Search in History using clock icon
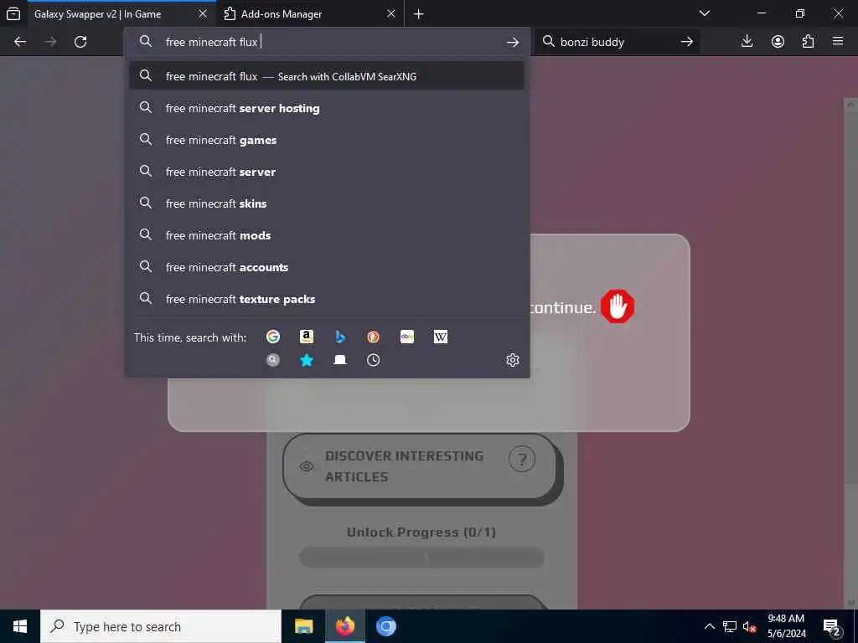This screenshot has height=643, width=858. [373, 360]
